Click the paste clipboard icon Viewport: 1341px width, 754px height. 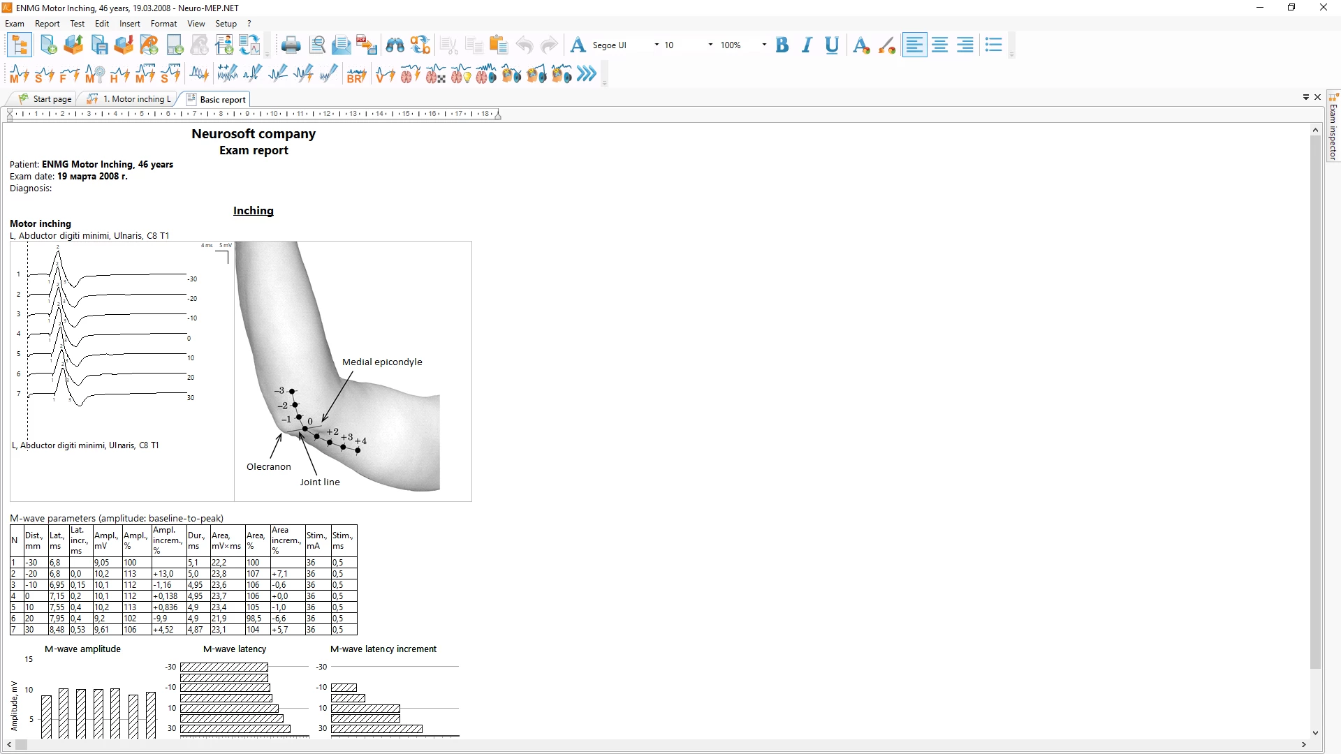click(498, 45)
